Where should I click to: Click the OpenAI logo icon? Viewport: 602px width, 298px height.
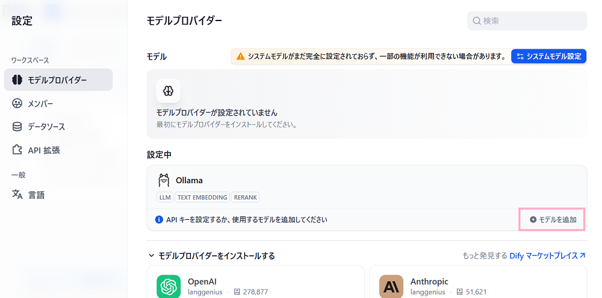click(x=169, y=287)
